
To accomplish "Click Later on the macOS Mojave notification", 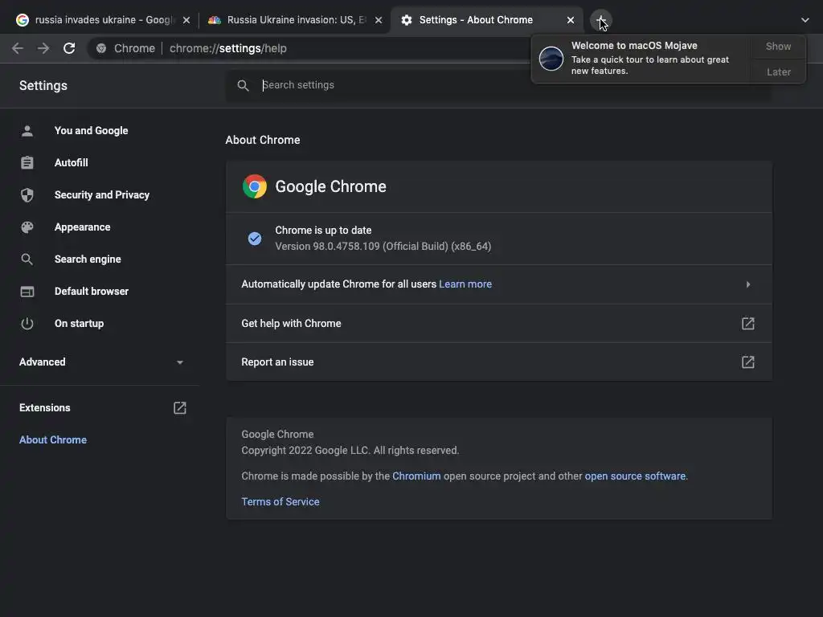I will pyautogui.click(x=778, y=72).
